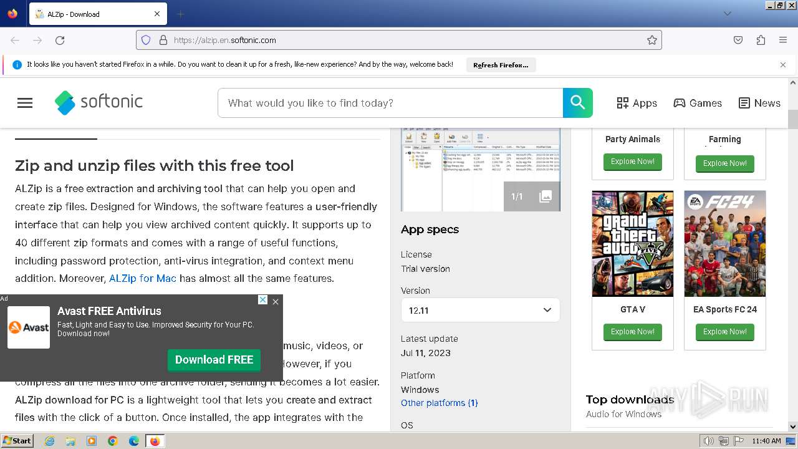The image size is (798, 449).
Task: Open the News section
Action: pos(759,103)
